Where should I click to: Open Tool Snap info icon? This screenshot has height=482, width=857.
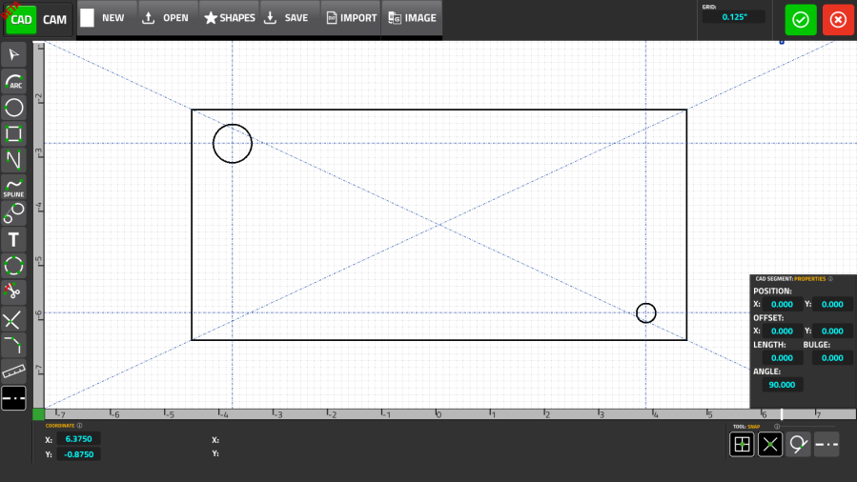(x=777, y=427)
